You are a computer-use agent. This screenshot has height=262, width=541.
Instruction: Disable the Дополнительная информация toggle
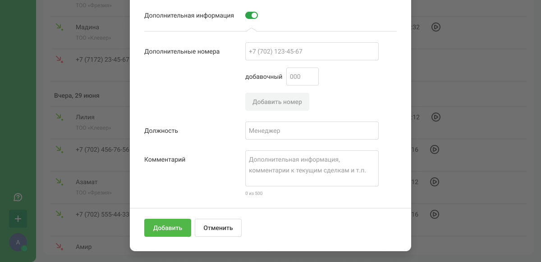(x=251, y=16)
